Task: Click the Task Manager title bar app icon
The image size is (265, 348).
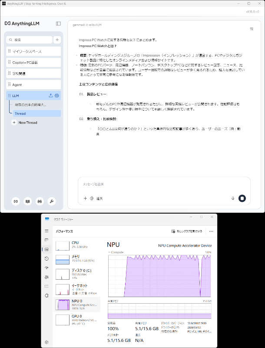Action: pos(47,219)
